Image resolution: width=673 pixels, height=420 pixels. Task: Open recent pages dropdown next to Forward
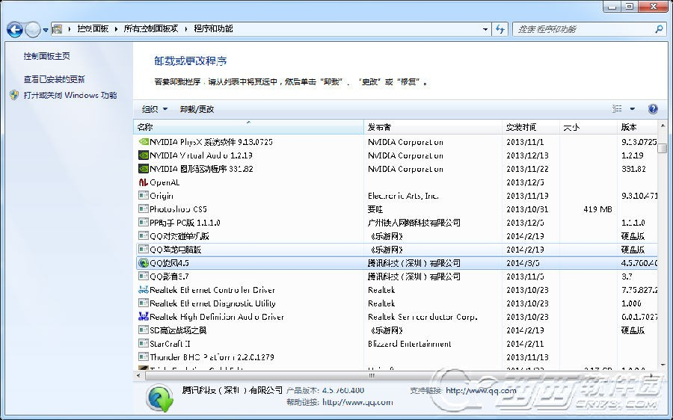click(46, 30)
